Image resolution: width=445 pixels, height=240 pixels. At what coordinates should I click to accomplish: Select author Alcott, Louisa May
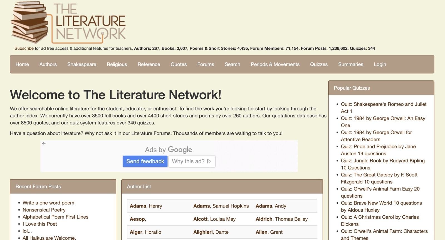point(214,219)
